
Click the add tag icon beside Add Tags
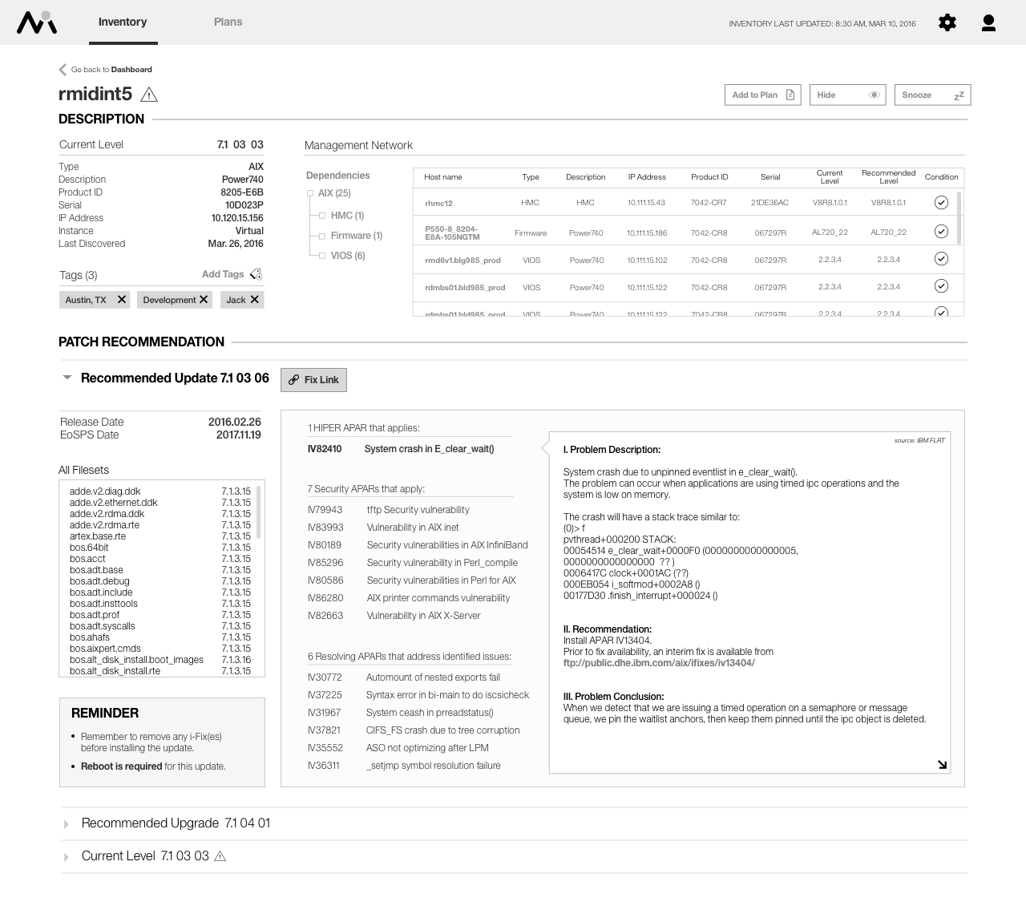[256, 274]
